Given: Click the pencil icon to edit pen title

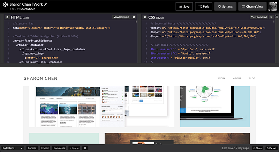Looking at the screenshot, I should click(46, 4).
